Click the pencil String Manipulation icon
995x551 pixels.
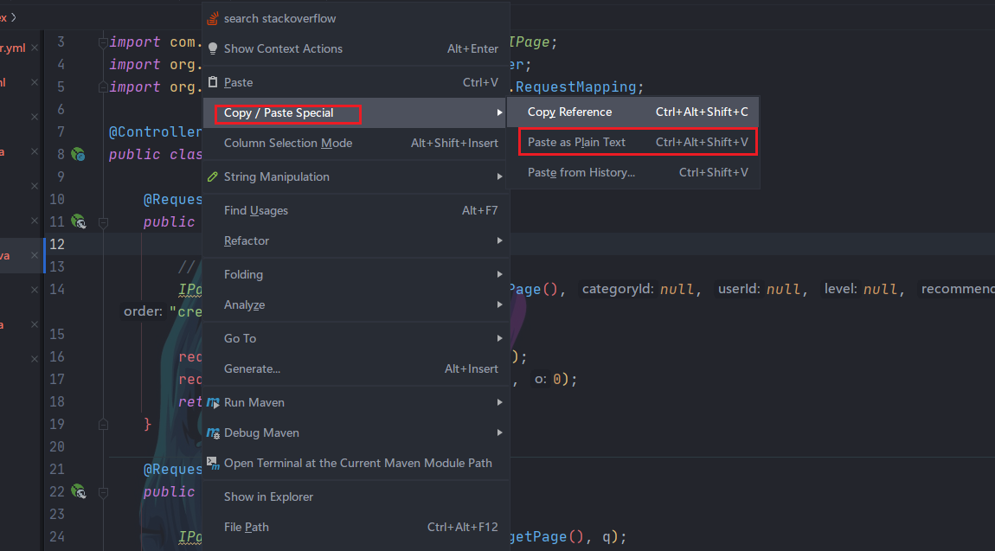click(x=213, y=176)
